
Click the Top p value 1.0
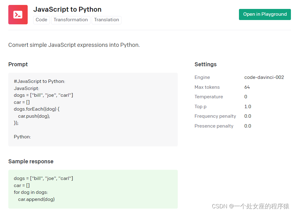(248, 107)
